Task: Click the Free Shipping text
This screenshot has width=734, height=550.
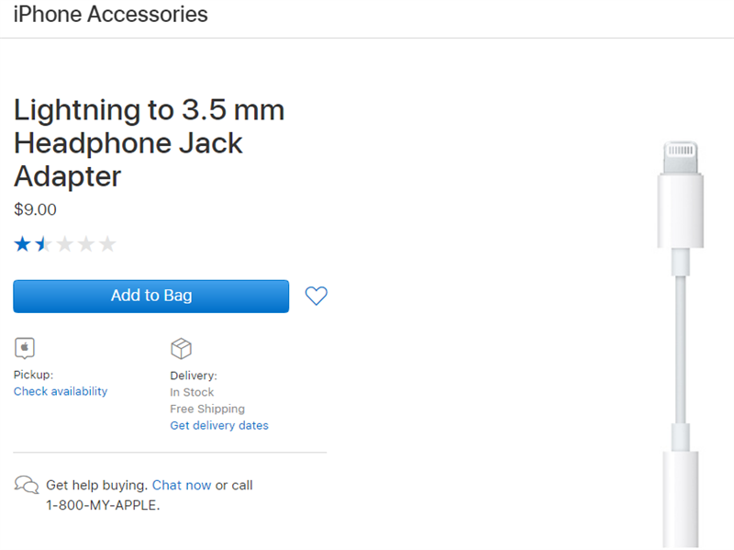Action: (207, 409)
